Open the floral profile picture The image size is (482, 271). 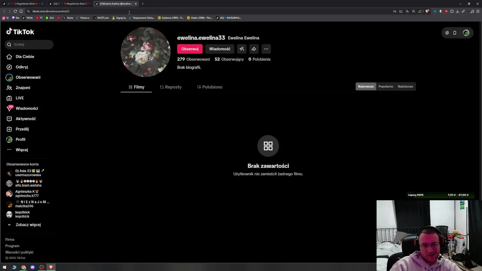click(x=145, y=52)
